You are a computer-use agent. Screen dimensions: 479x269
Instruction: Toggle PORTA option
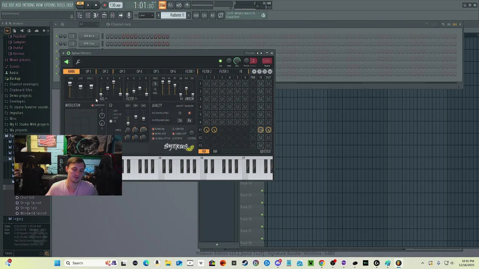(x=177, y=138)
